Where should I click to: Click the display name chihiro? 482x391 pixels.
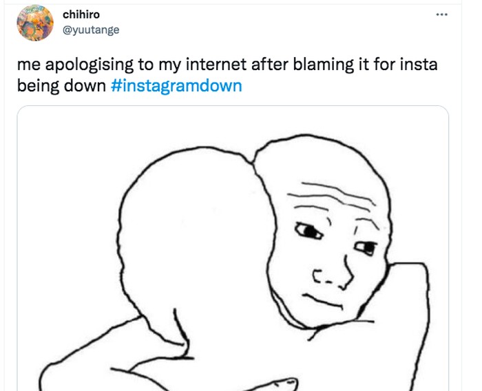(81, 14)
